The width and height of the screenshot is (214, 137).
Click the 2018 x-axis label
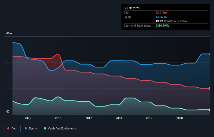pos(119,118)
